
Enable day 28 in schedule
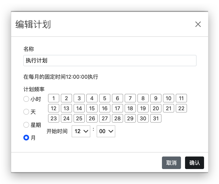[117, 118]
